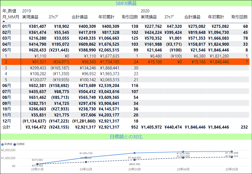
Task: Click the 合計損益 header under 2019
Action: (x=80, y=17)
